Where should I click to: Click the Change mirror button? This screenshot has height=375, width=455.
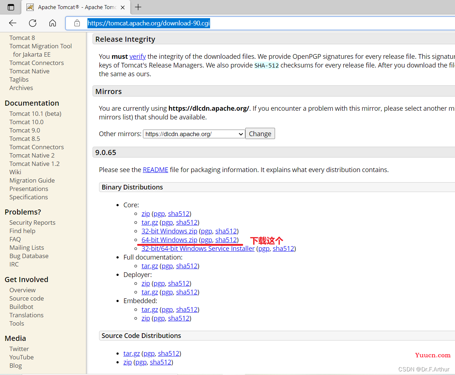click(x=260, y=134)
